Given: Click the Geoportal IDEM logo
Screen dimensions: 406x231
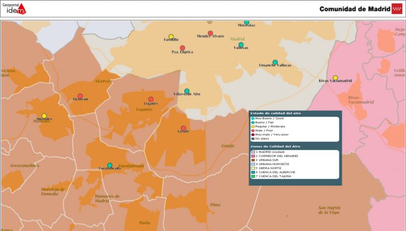Looking at the screenshot, I should (x=14, y=9).
